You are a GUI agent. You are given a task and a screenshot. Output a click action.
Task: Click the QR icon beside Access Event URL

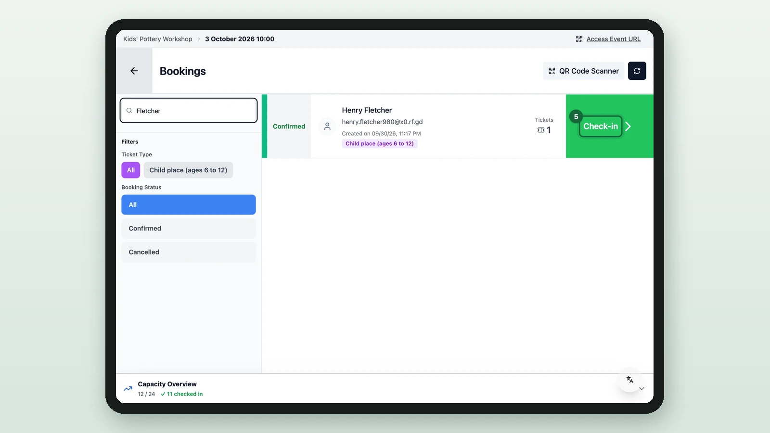579,39
